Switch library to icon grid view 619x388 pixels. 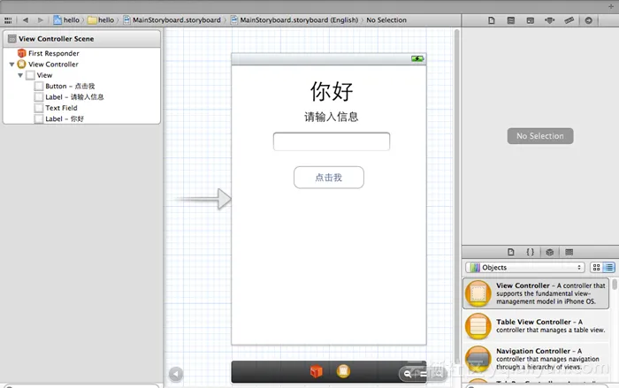tap(597, 267)
